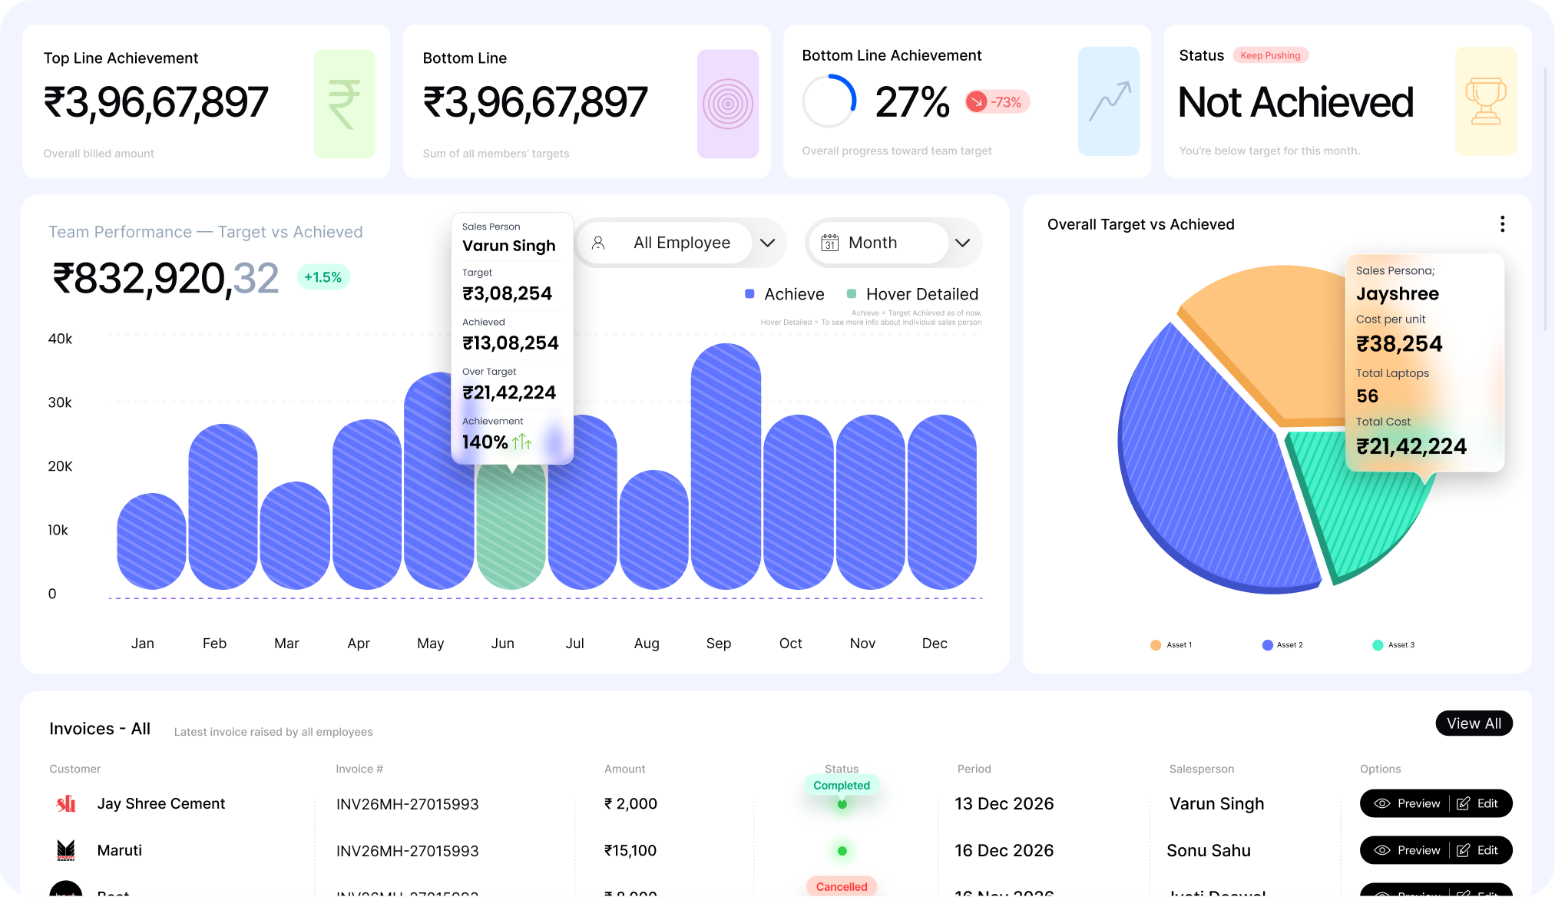The image size is (1555, 897).
Task: Click the circular 27% progress ring
Action: click(x=829, y=101)
